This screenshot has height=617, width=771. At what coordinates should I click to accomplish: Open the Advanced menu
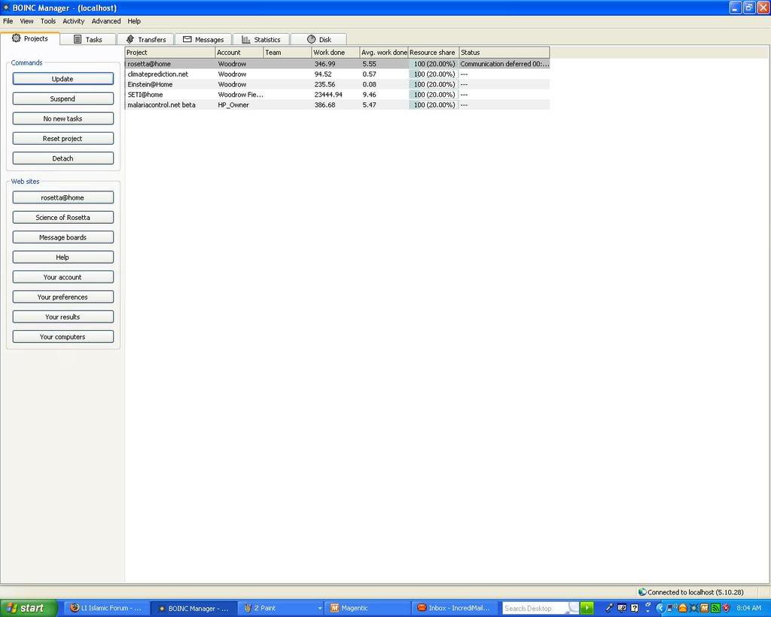(106, 21)
